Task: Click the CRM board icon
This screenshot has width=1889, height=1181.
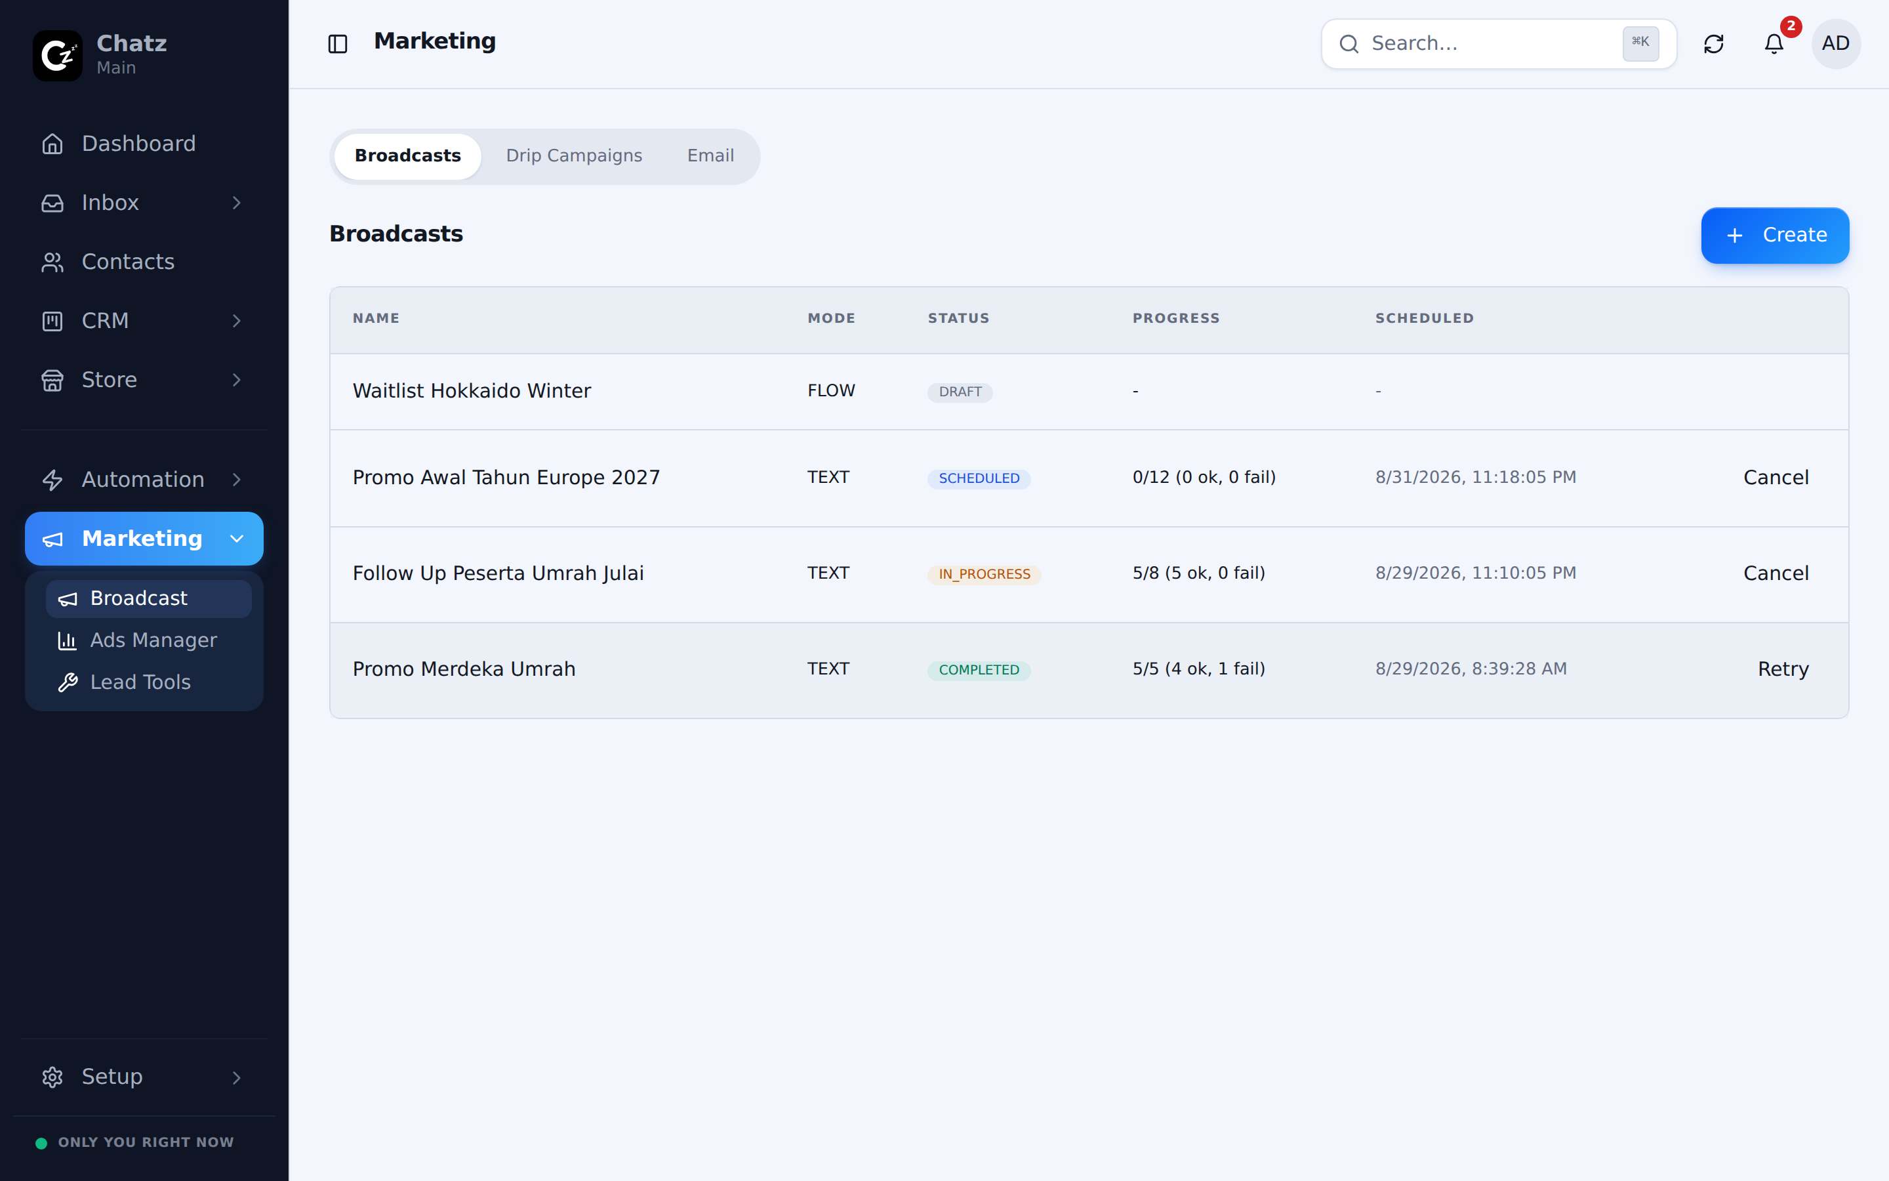Action: [x=52, y=321]
